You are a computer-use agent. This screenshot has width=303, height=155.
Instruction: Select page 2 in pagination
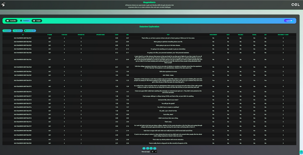151,148
